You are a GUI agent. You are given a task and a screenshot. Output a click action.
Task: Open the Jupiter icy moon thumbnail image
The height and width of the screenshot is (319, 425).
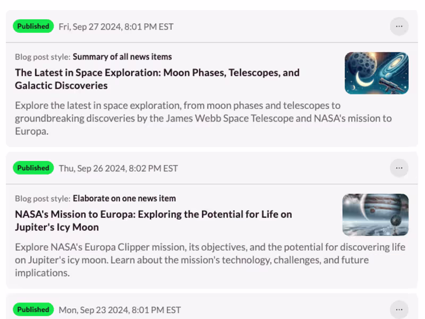pos(375,215)
